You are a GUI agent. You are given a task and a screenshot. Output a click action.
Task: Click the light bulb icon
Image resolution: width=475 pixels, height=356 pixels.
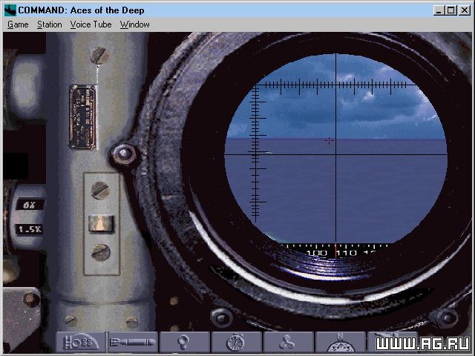coord(184,343)
